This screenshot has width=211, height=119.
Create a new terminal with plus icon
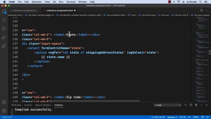pos(185,105)
